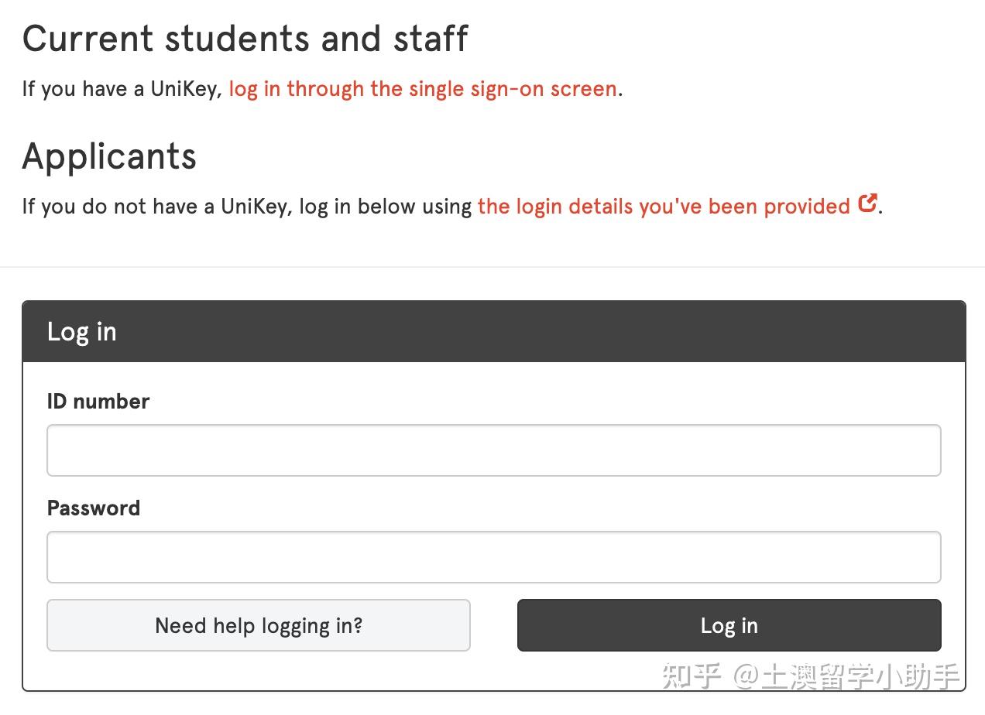Click the Password label
985x715 pixels.
click(x=93, y=508)
